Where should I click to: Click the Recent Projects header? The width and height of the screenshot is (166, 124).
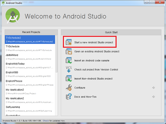point(31,32)
